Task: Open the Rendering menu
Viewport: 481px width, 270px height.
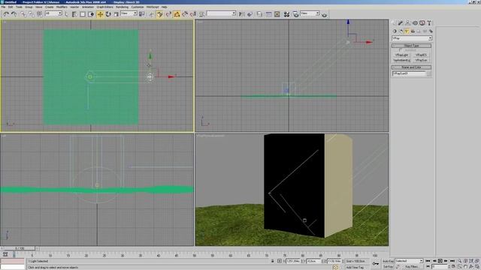Action: 122,7
